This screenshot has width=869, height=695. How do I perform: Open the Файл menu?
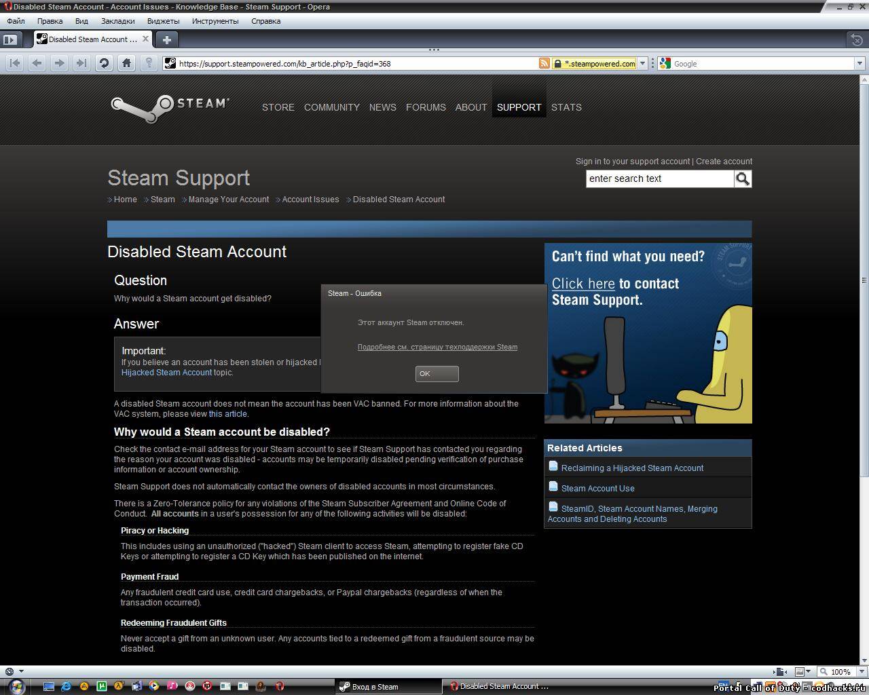pos(16,21)
